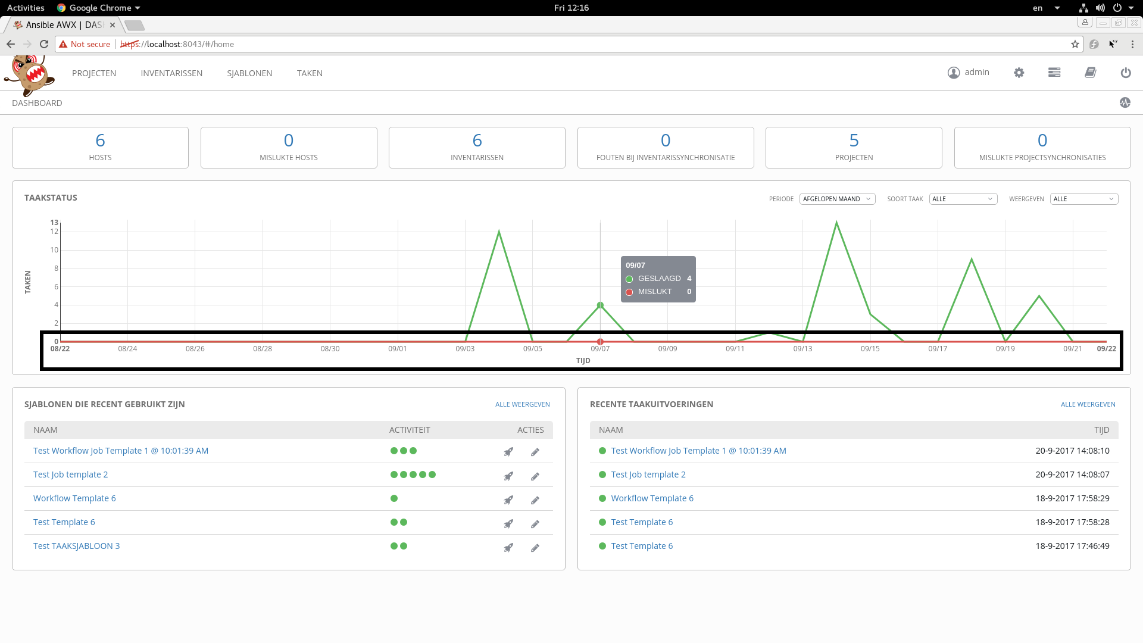Open the PROJECTEN menu item
The image size is (1143, 643).
point(94,73)
